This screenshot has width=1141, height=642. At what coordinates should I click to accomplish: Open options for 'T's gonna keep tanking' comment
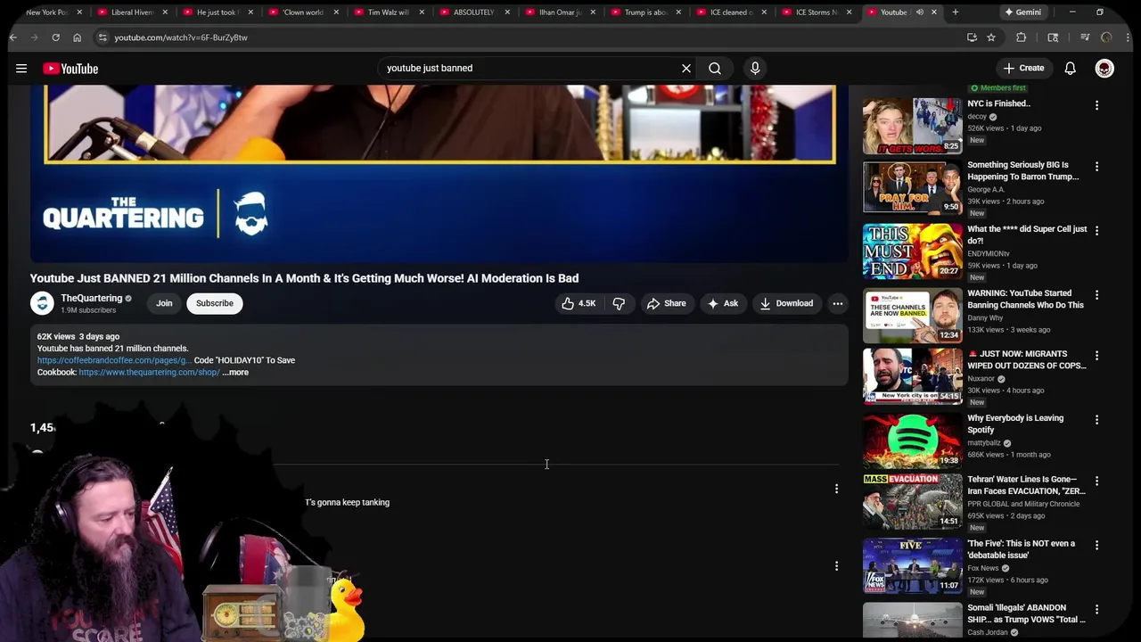(836, 489)
